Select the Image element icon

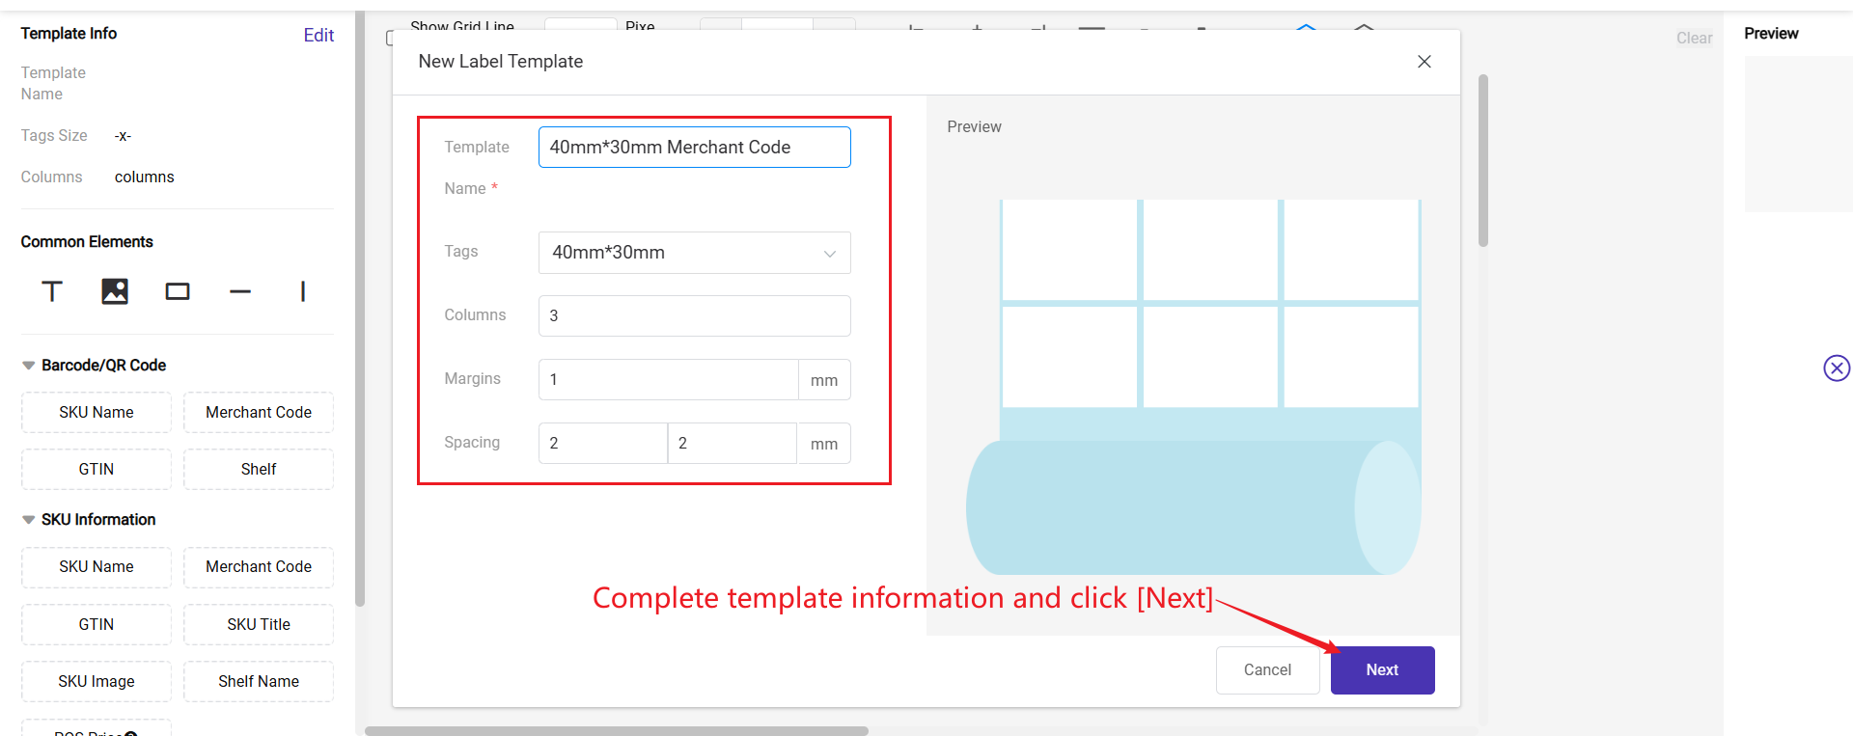[115, 291]
